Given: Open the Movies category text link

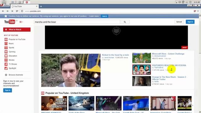Looking at the screenshot, I should [x=12, y=60].
